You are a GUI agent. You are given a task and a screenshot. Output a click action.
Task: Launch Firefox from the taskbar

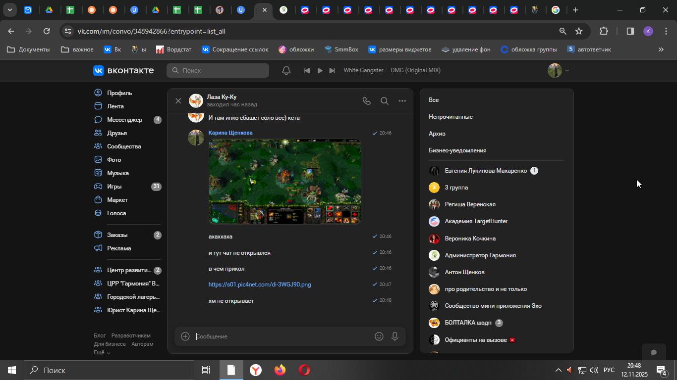click(280, 370)
